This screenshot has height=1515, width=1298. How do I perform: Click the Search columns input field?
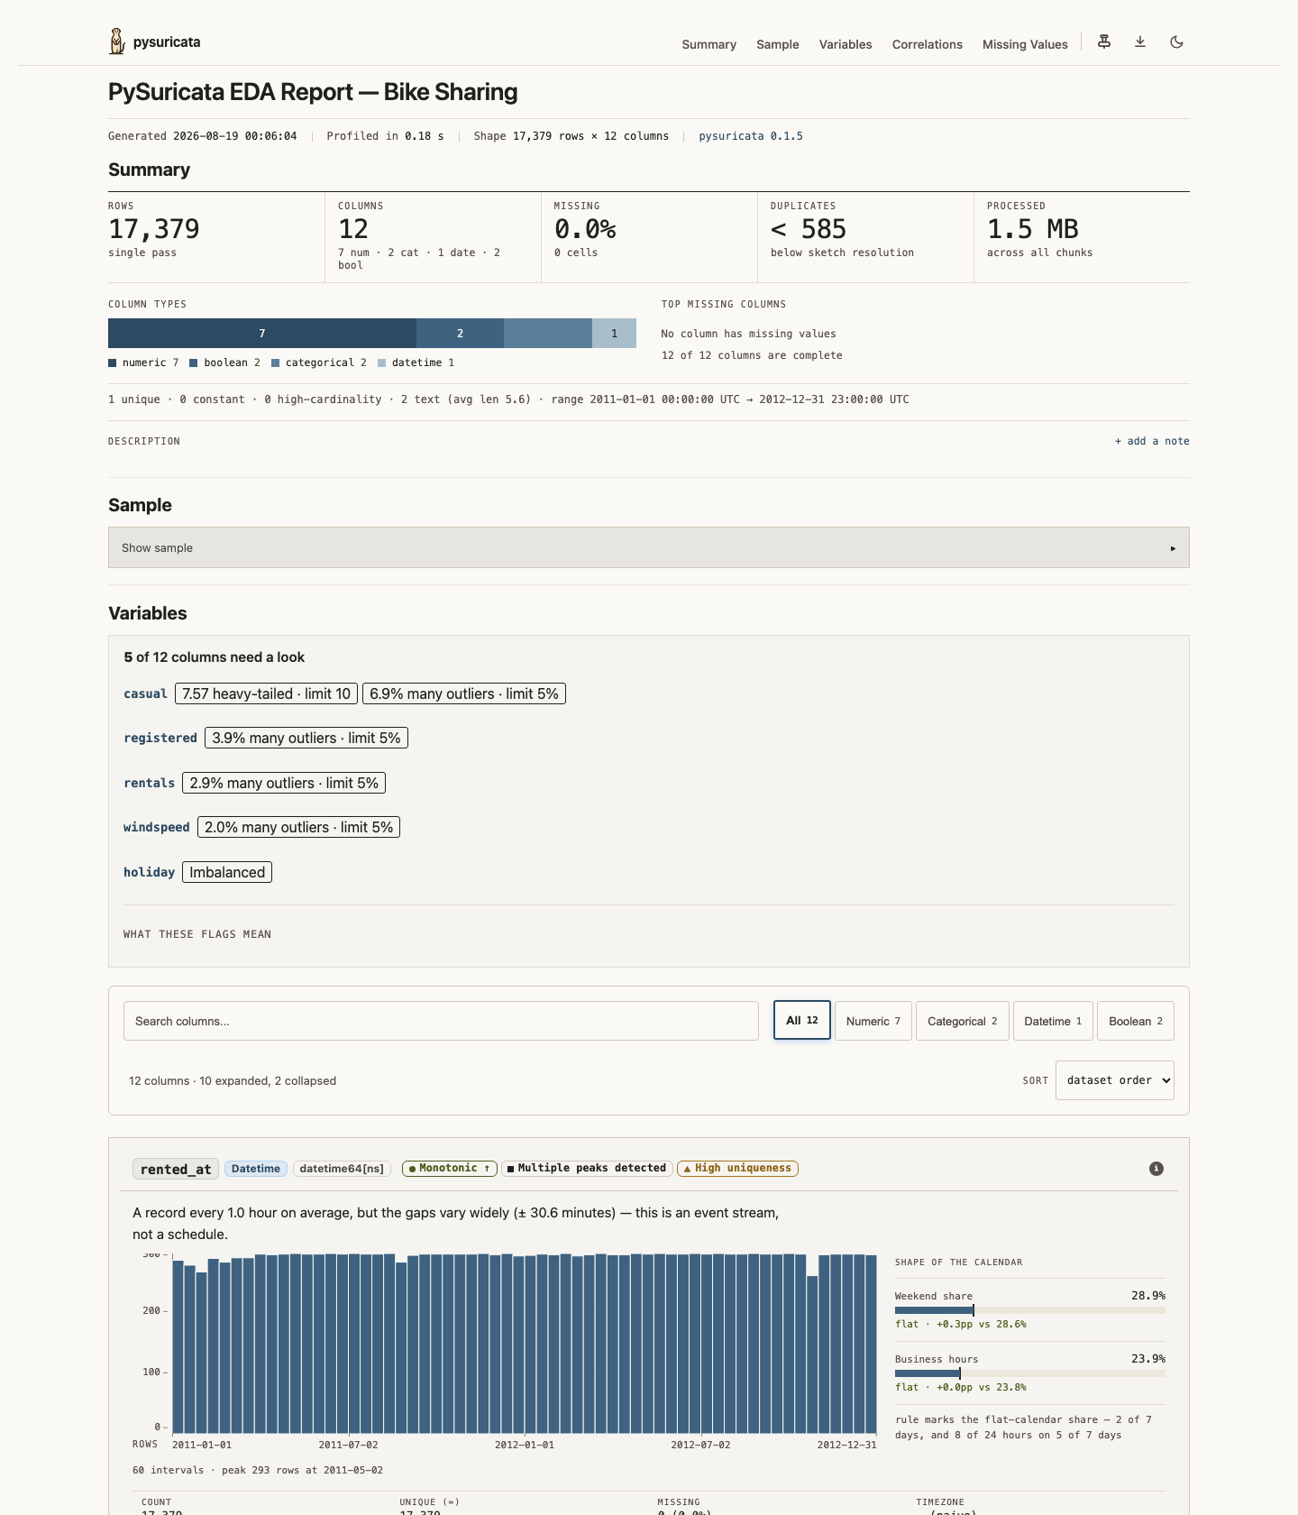(441, 1021)
